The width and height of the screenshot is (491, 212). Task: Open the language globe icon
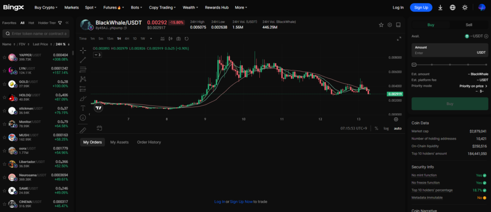[452, 8]
